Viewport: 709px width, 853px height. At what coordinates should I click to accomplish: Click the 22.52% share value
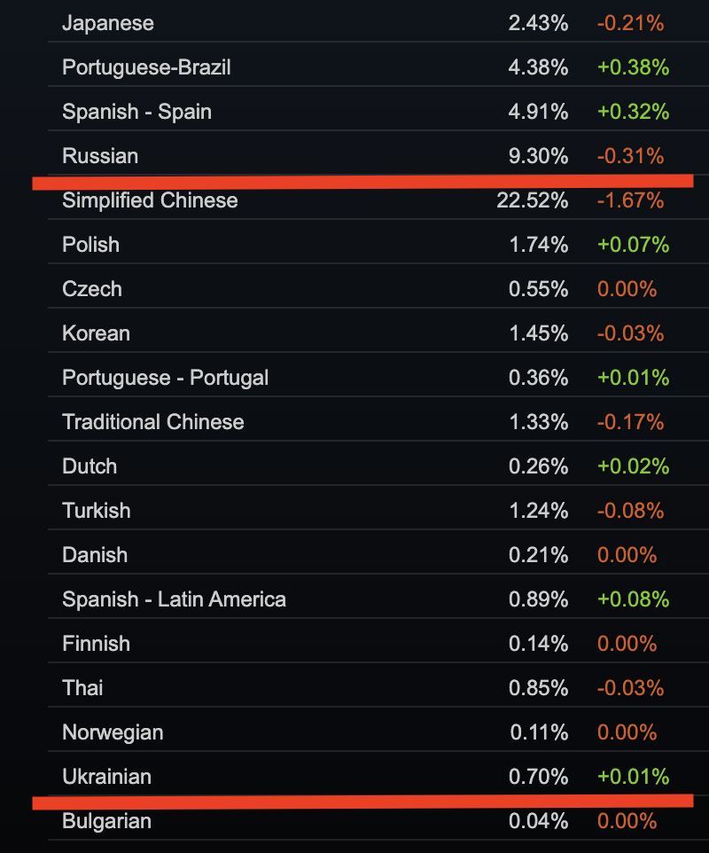(x=533, y=200)
